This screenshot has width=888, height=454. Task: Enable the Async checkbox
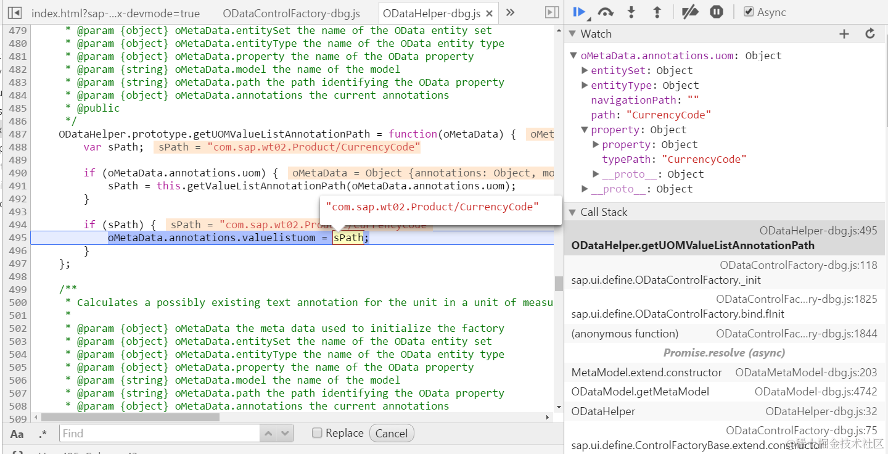749,12
